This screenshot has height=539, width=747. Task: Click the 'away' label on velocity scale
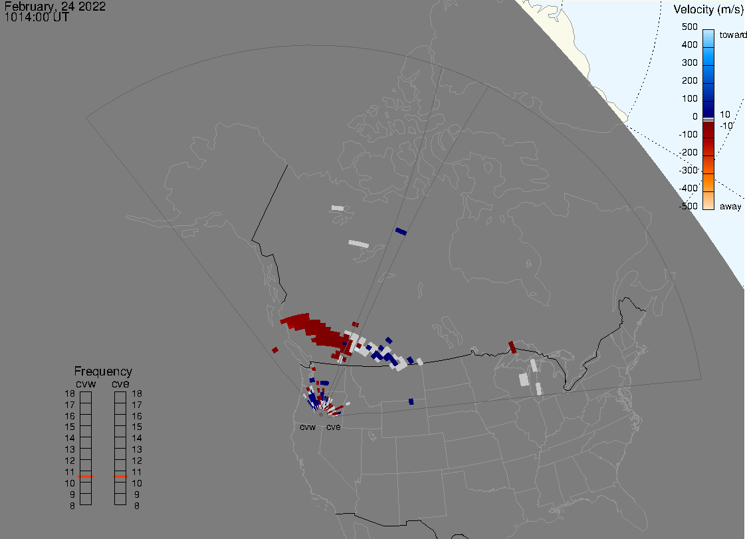pyautogui.click(x=730, y=207)
